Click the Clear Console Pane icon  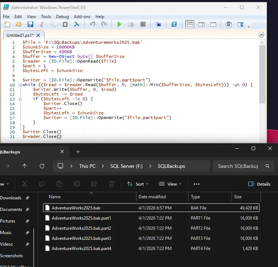76,24
